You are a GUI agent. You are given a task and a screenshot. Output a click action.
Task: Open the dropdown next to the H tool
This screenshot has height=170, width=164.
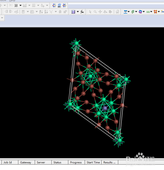(x=20, y=5)
